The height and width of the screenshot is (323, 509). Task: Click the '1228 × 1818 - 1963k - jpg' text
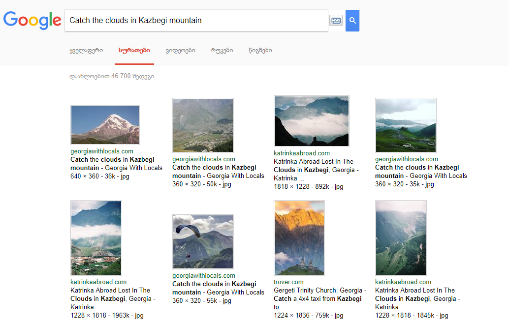tap(107, 316)
